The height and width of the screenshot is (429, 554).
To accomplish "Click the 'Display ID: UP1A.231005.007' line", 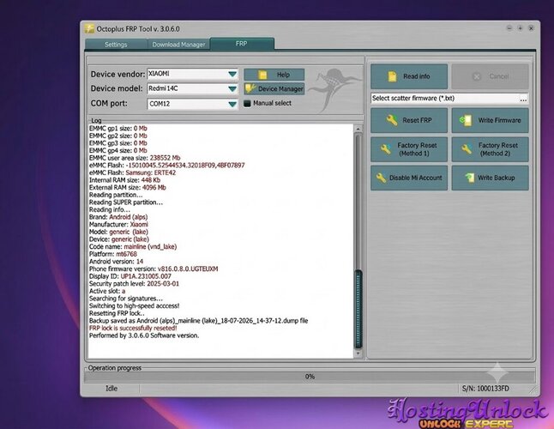I will click(130, 276).
